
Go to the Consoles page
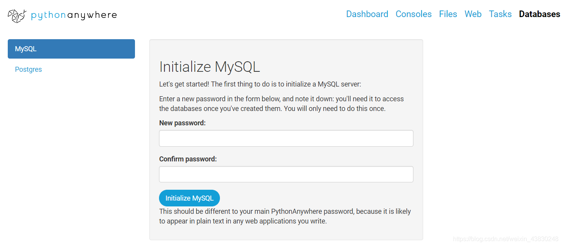[x=413, y=14]
